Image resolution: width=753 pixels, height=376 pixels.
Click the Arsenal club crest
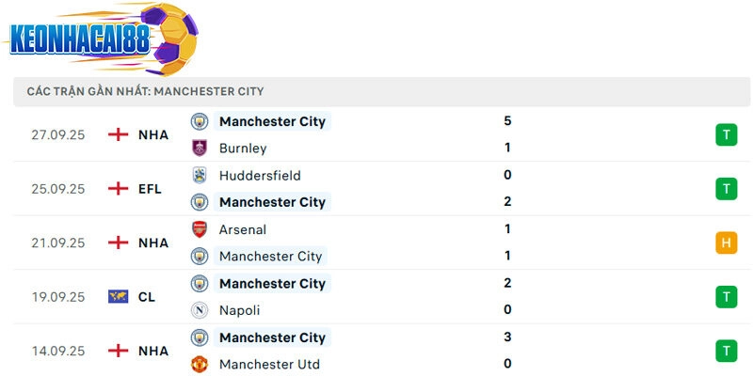200,229
